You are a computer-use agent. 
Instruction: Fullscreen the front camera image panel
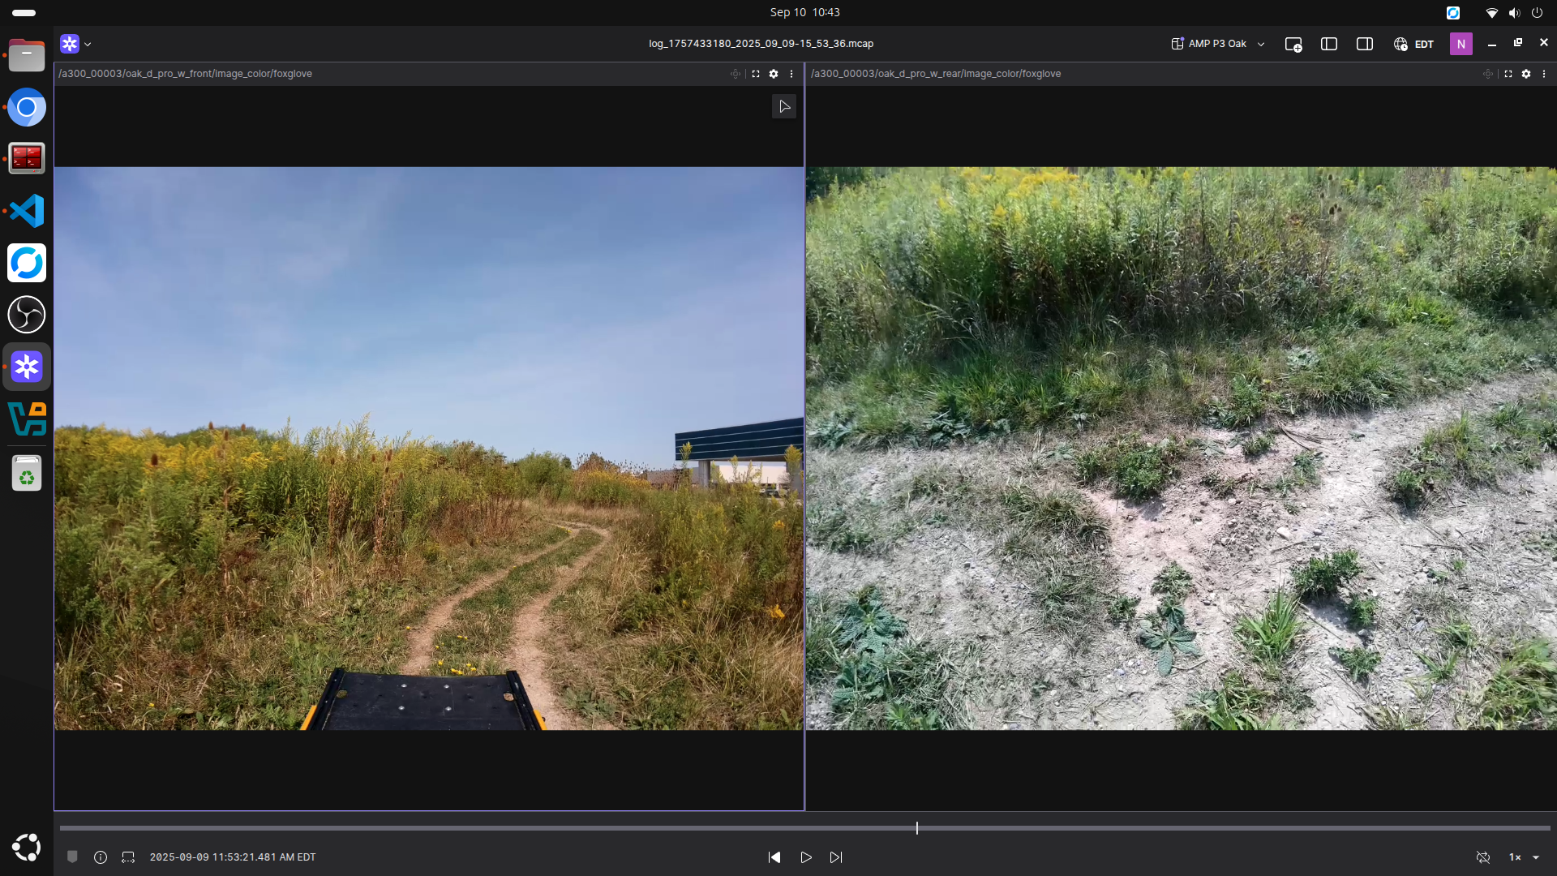(756, 74)
